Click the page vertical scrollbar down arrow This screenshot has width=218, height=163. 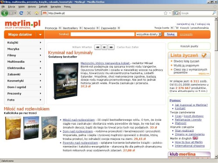coord(216,156)
